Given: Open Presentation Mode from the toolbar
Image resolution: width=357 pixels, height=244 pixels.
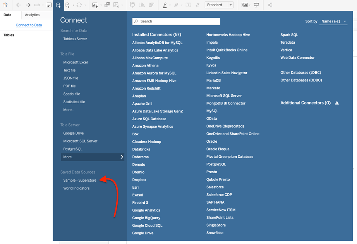Looking at the screenshot, I should 256,5.
